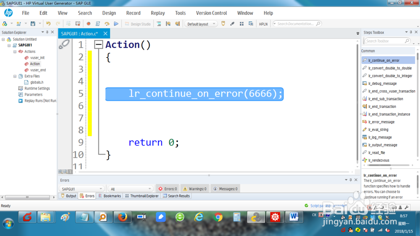Click the shield icon after layout dropdown
The width and height of the screenshot is (420, 236).
(223, 24)
